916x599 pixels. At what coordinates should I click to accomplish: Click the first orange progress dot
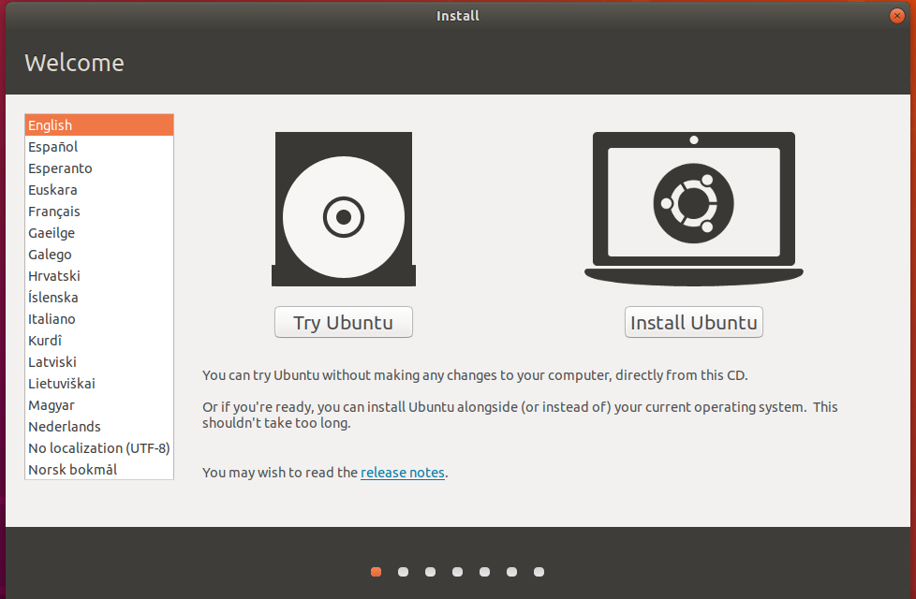coord(377,572)
